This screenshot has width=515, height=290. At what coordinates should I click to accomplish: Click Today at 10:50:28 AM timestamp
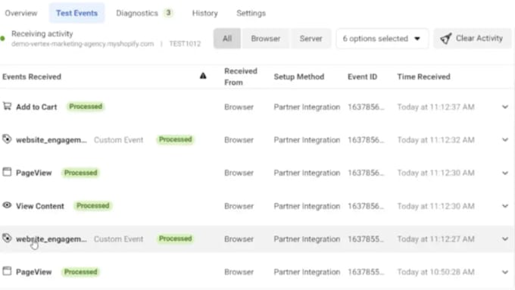click(435, 273)
